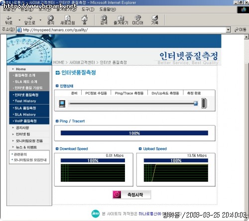The image size is (249, 221).
Task: Click the pink timer icon on 측정시작 button
Action: point(117,195)
